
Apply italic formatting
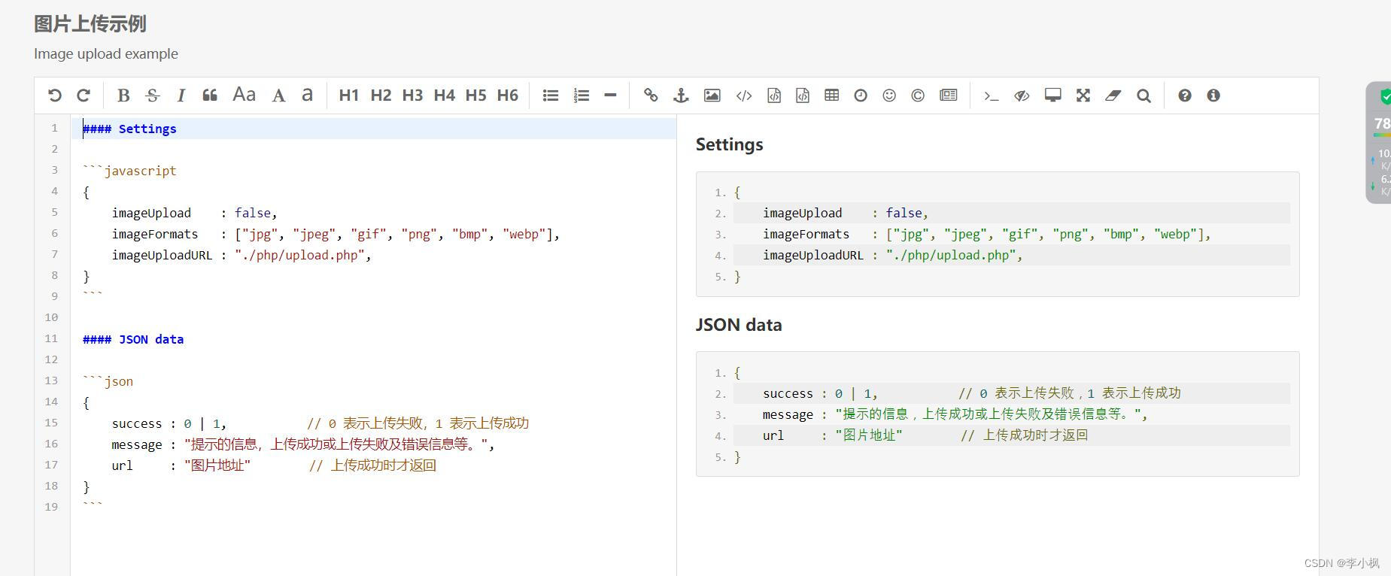pos(181,95)
